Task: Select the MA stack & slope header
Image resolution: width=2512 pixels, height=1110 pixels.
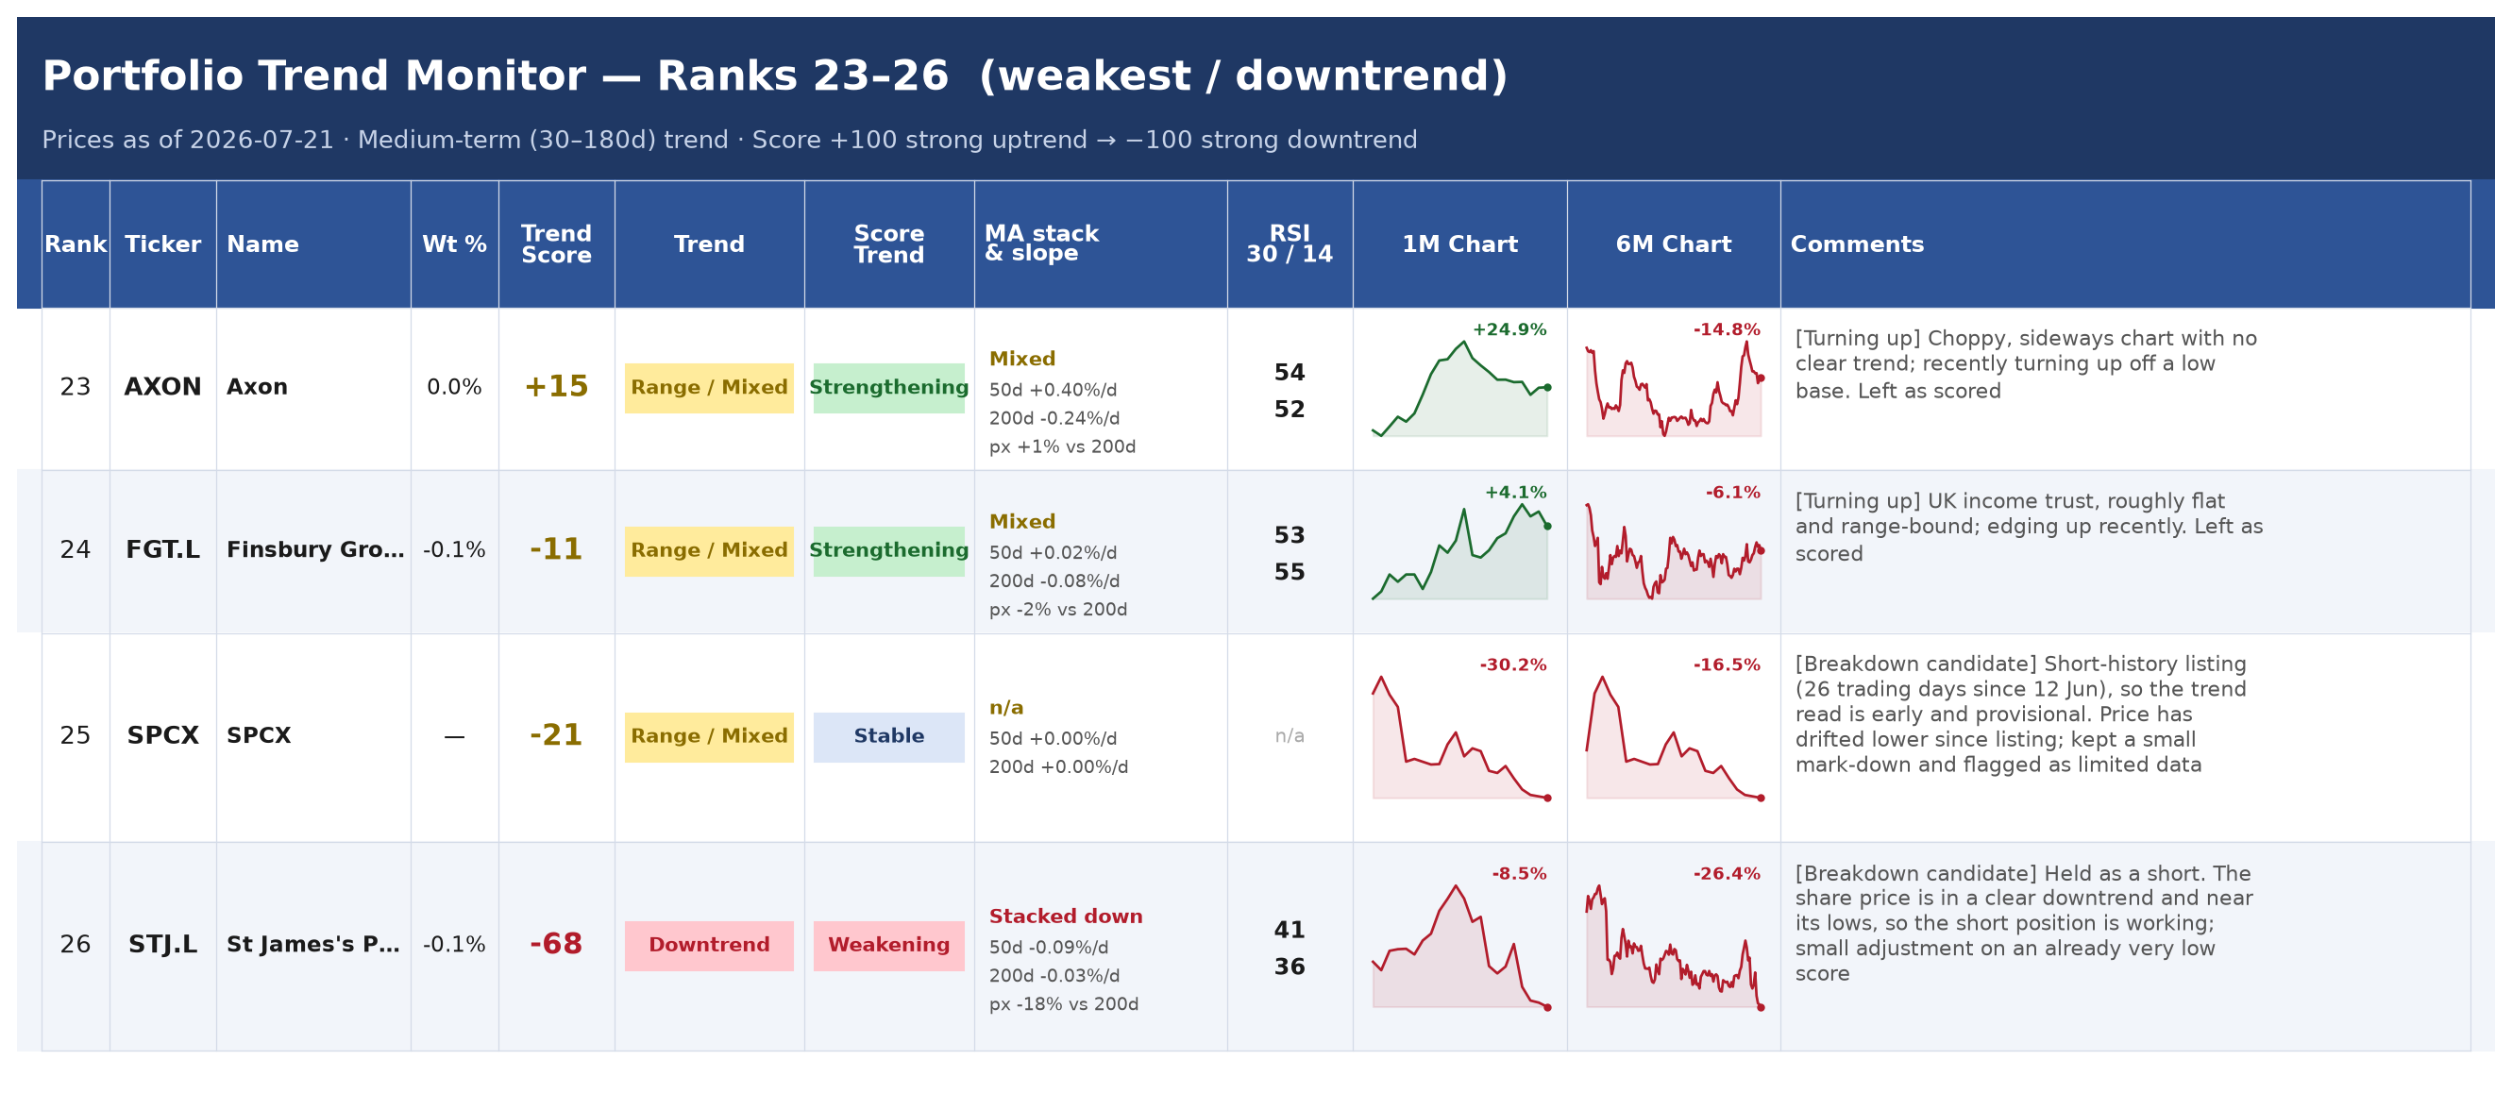Action: [x=1100, y=244]
